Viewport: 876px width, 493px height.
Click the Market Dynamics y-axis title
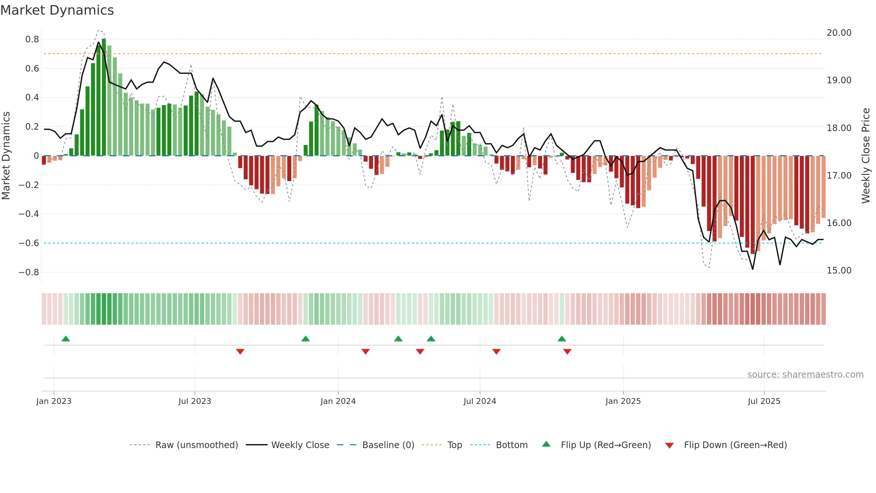(6, 156)
